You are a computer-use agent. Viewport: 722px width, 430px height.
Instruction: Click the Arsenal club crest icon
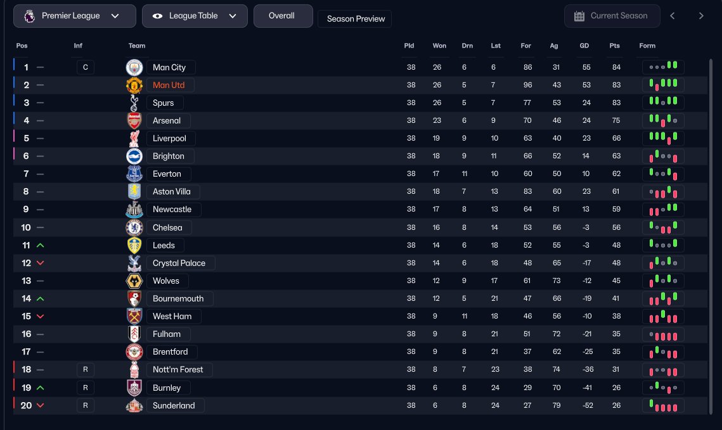tap(134, 120)
